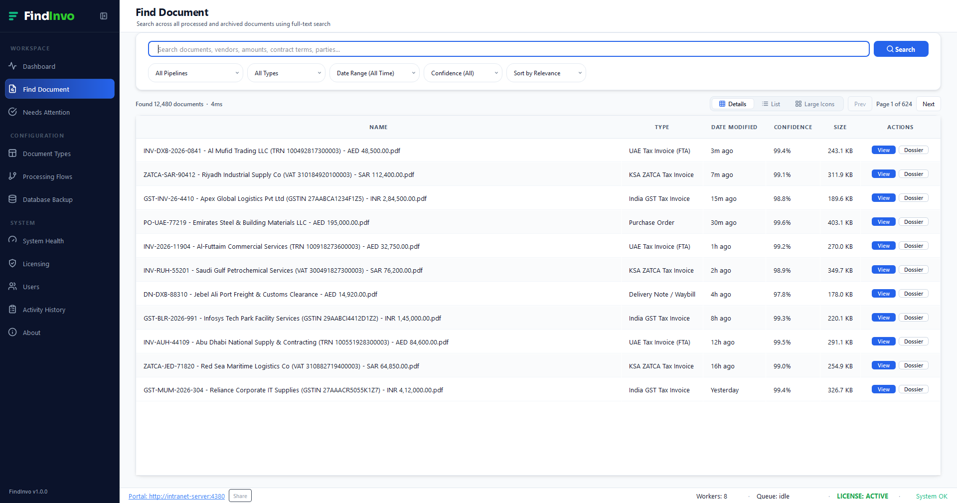957x503 pixels.
Task: Open Dossier for PO-UAE-77219 row
Action: click(x=914, y=222)
